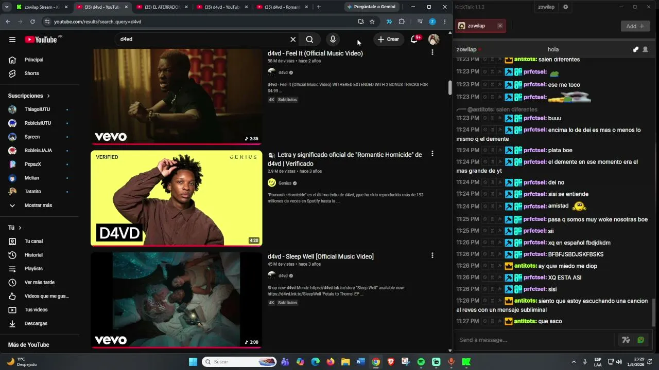
Task: Open the pinned message icon in KickTalk
Action: click(636, 49)
